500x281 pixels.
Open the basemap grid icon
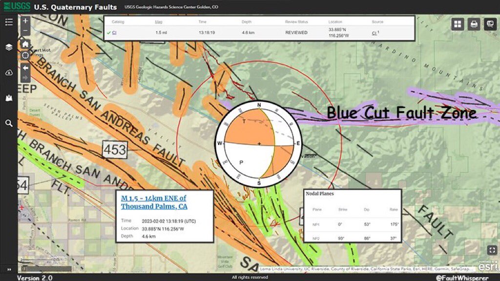pyautogui.click(x=458, y=24)
